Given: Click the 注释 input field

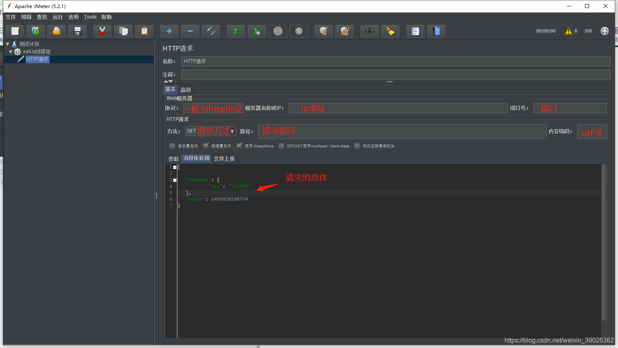Looking at the screenshot, I should [396, 75].
